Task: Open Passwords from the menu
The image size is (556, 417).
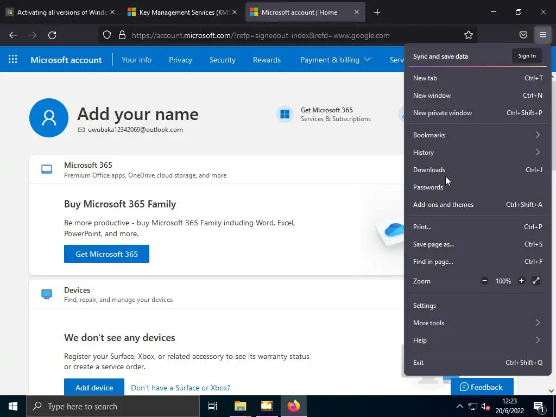Action: click(x=478, y=187)
